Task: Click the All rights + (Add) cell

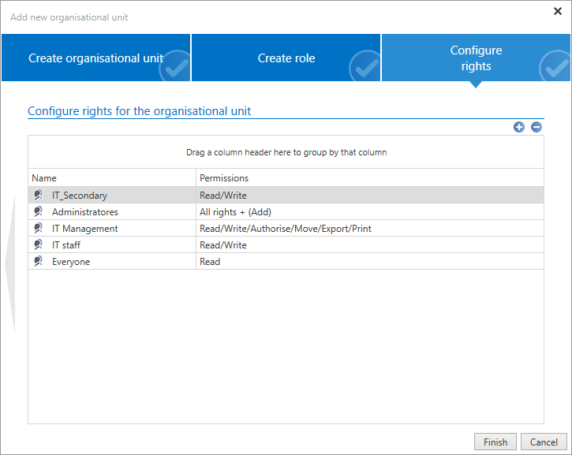Action: (370, 211)
